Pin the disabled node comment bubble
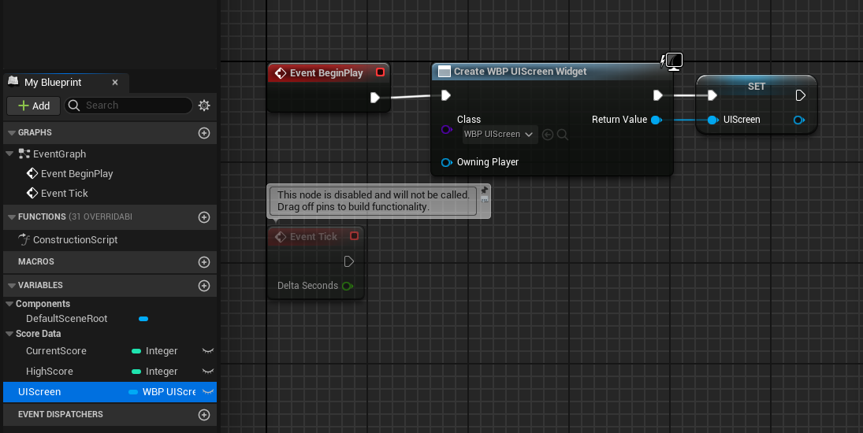Image resolution: width=863 pixels, height=433 pixels. 485,190
